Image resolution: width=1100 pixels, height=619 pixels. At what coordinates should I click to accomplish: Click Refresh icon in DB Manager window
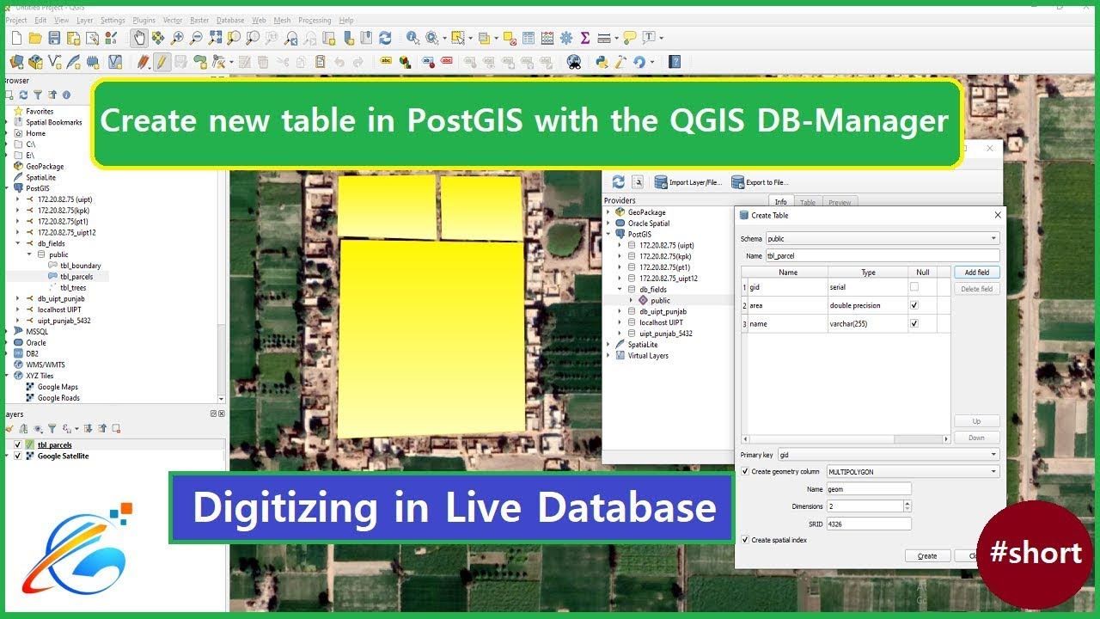(618, 182)
